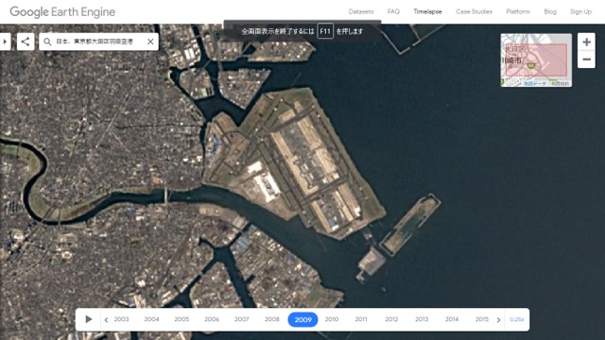This screenshot has width=605, height=340.
Task: Open the Case Studies page
Action: click(474, 11)
